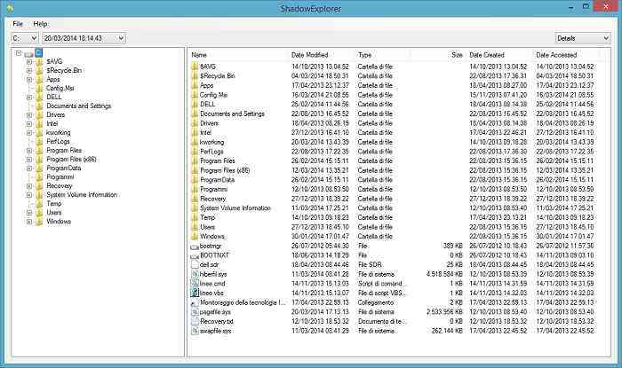The image size is (622, 368).
Task: Select the PerfLogs row name in file list
Action: 211,152
